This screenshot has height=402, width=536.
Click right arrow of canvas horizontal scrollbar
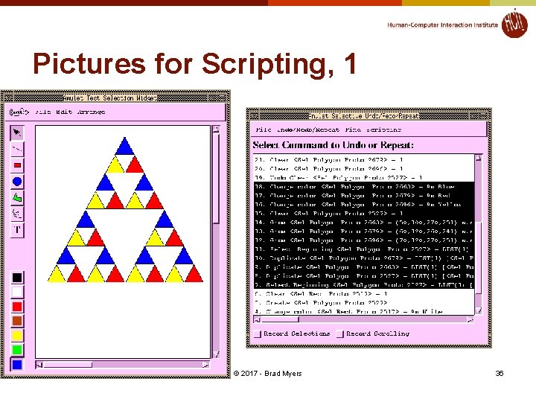click(x=205, y=365)
